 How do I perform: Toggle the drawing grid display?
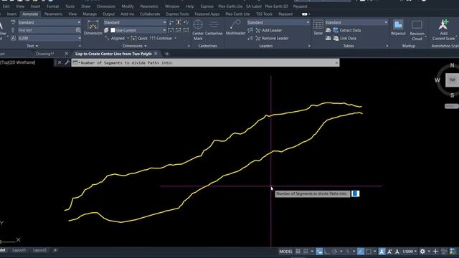(298, 252)
